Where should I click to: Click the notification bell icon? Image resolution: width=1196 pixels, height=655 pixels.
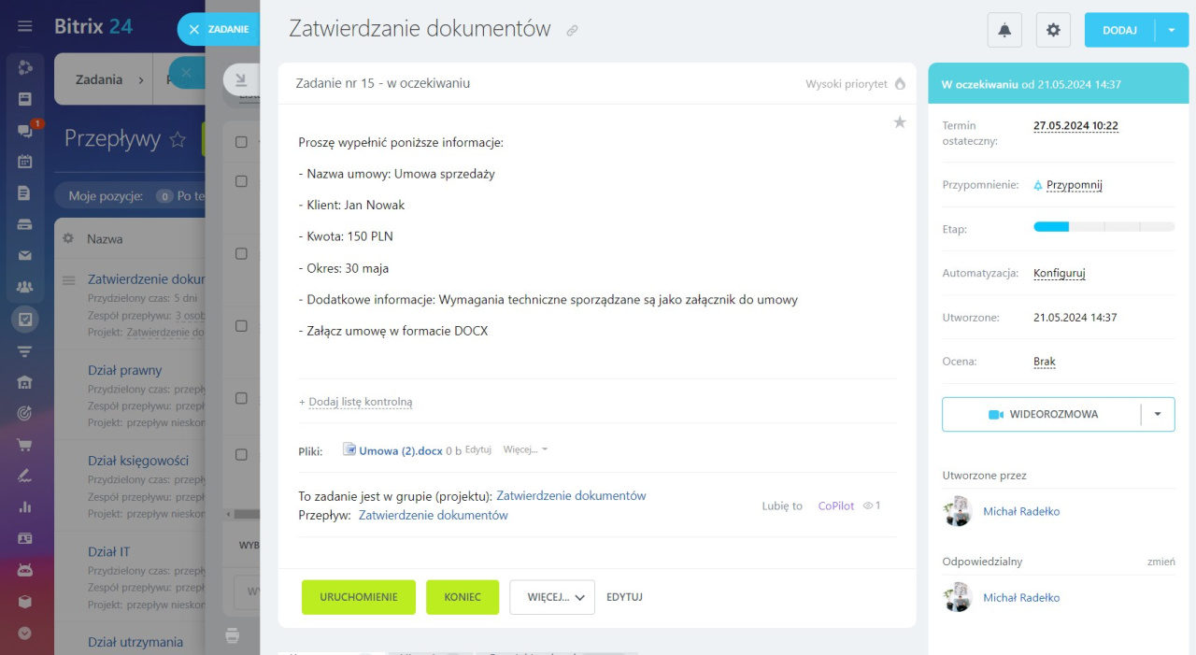point(1004,30)
